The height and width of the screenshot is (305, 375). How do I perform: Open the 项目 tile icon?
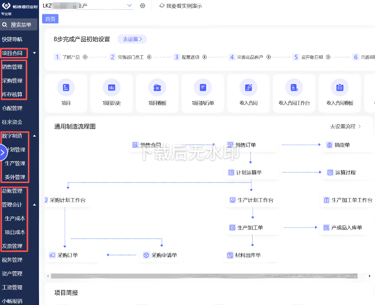(x=66, y=88)
